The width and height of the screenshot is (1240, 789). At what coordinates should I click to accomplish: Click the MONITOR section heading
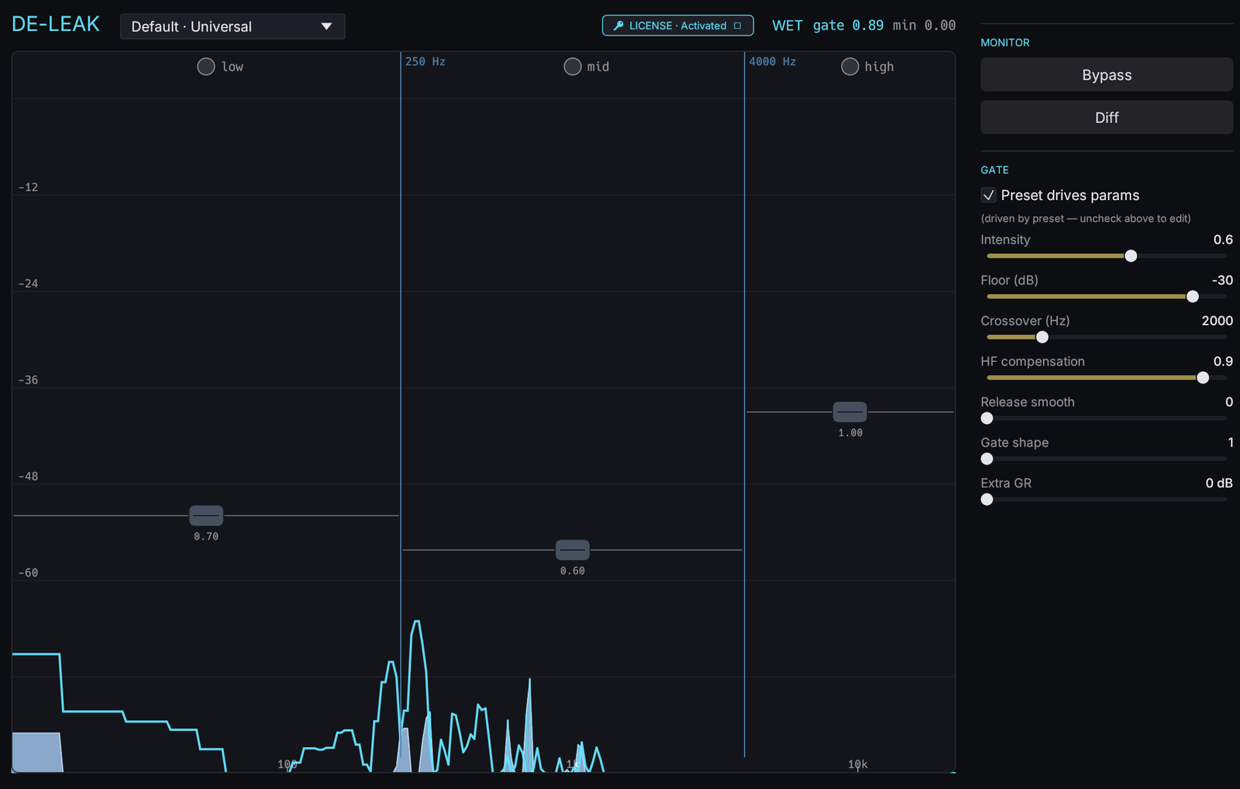[1005, 43]
